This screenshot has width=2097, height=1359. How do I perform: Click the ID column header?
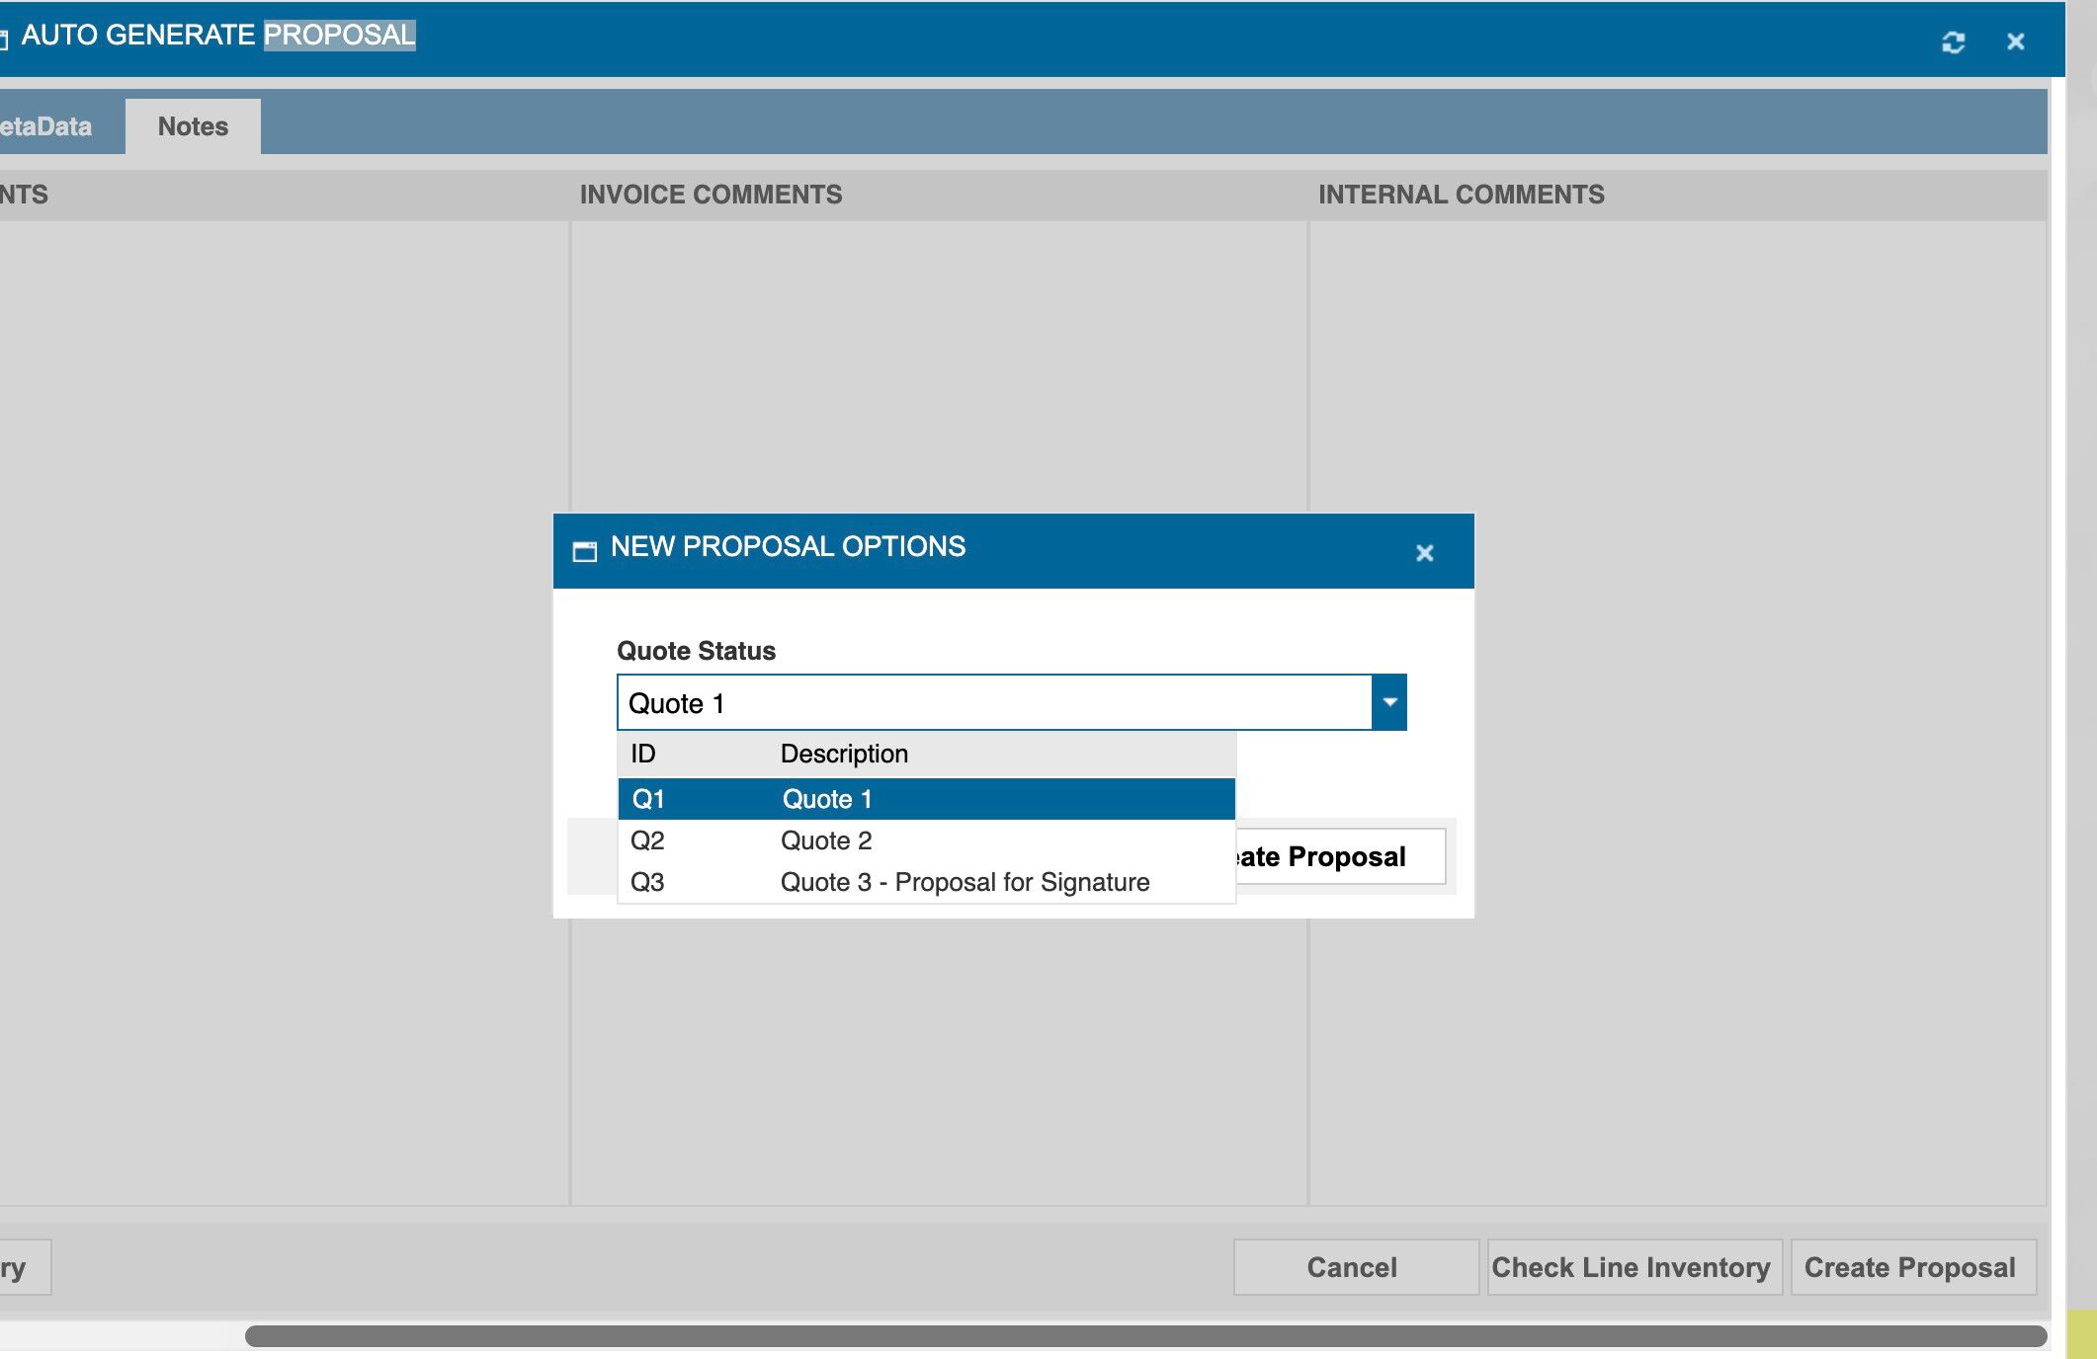(x=643, y=754)
